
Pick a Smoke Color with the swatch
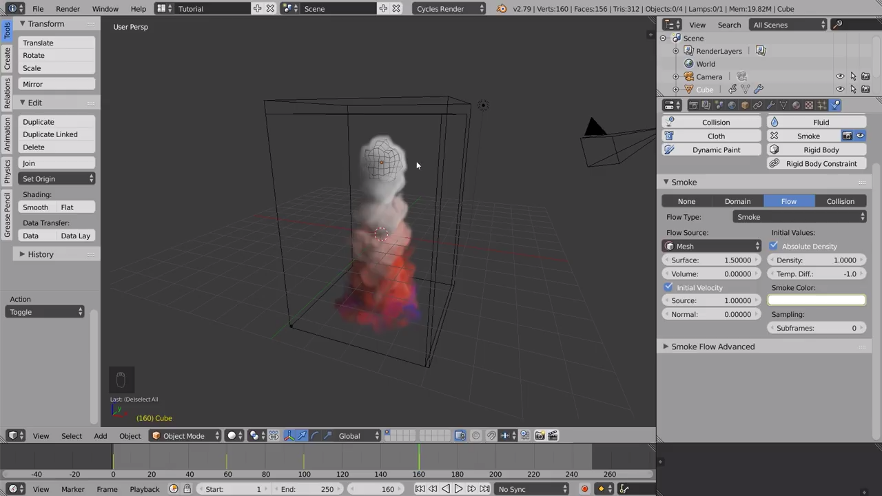816,300
